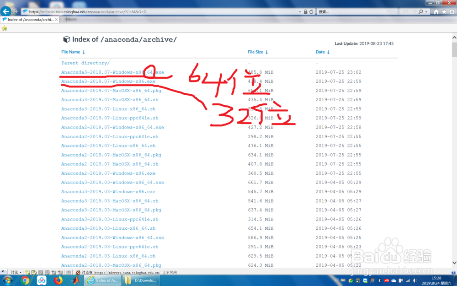
Task: Download Anaconda3-2019.07-Windows-x86_64.exe
Action: coord(112,72)
